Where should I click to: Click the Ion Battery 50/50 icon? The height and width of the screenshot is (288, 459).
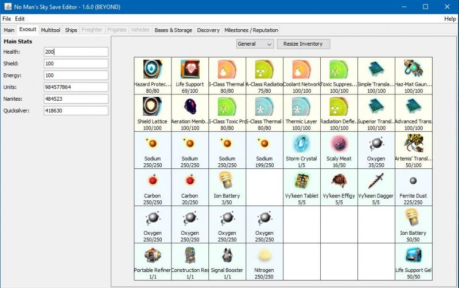pos(413,218)
